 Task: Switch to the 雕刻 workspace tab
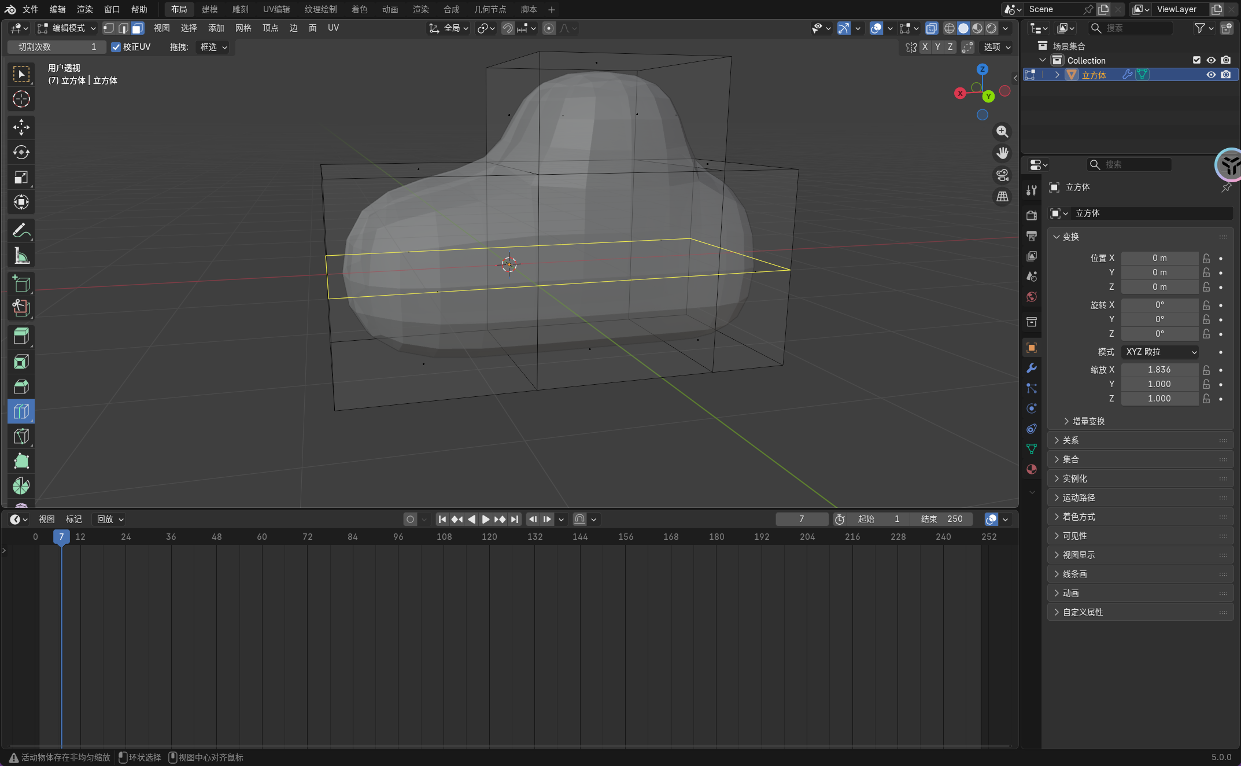click(x=240, y=9)
